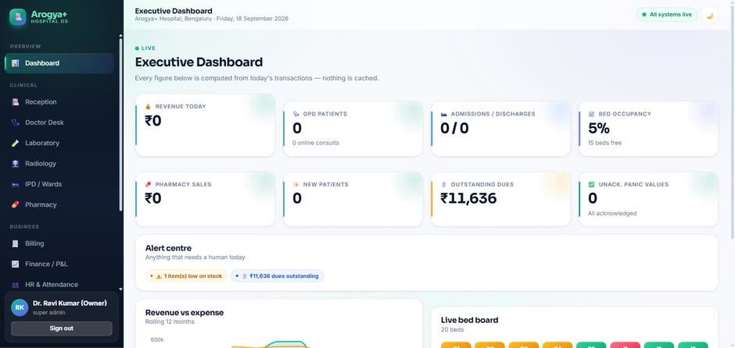Click the Reception desk icon
Image resolution: width=735 pixels, height=348 pixels.
pos(16,102)
